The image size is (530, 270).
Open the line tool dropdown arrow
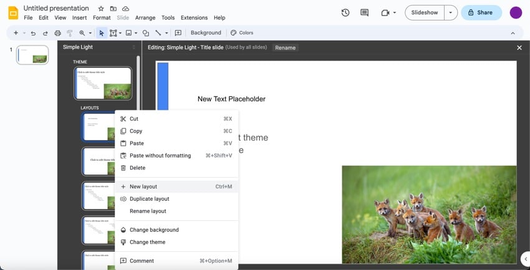[166, 33]
